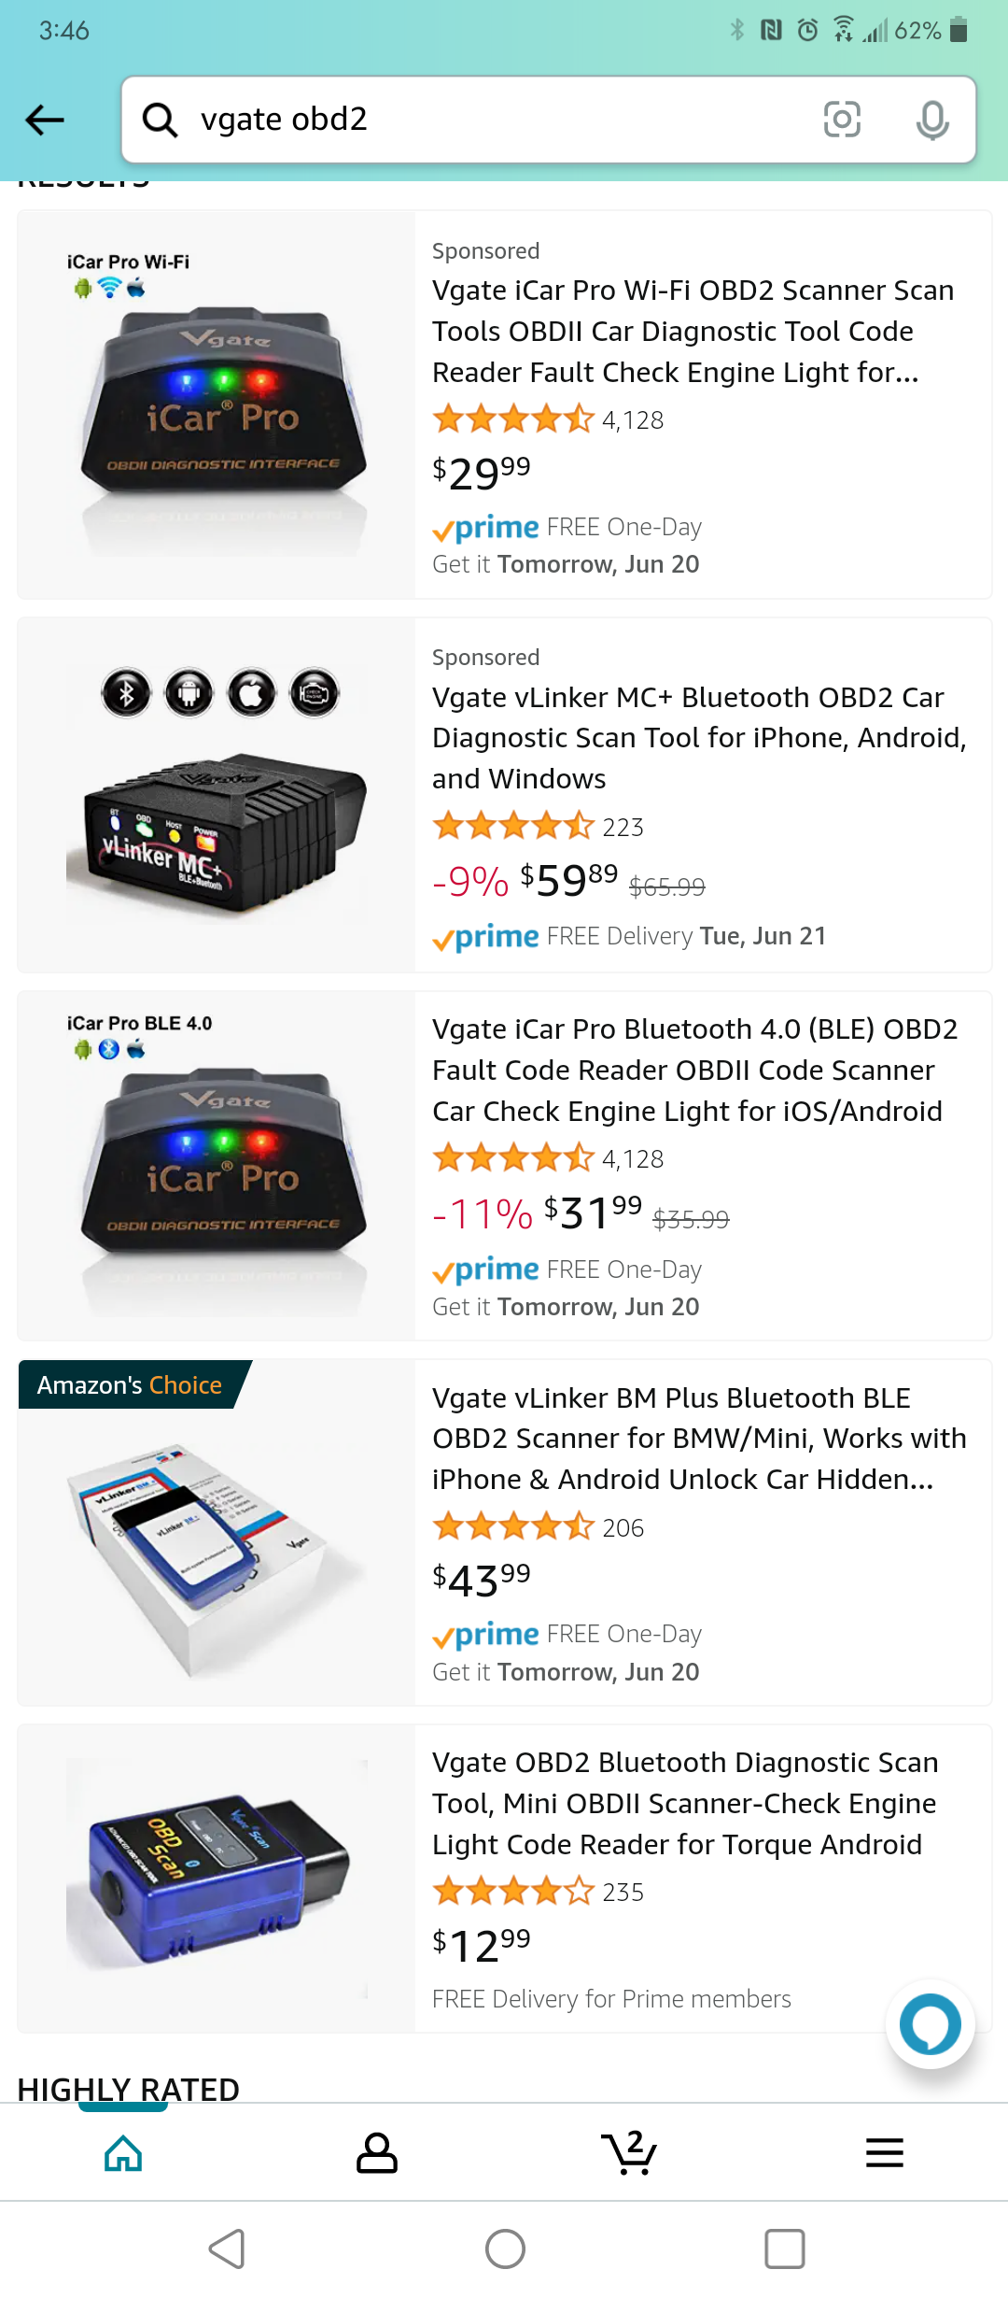The image size is (1008, 2298).
Task: Open the Alexa assistant floating button
Action: (931, 2024)
